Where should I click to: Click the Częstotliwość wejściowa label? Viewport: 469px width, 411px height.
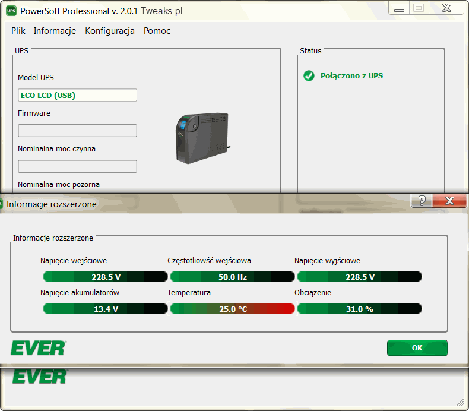tap(209, 260)
